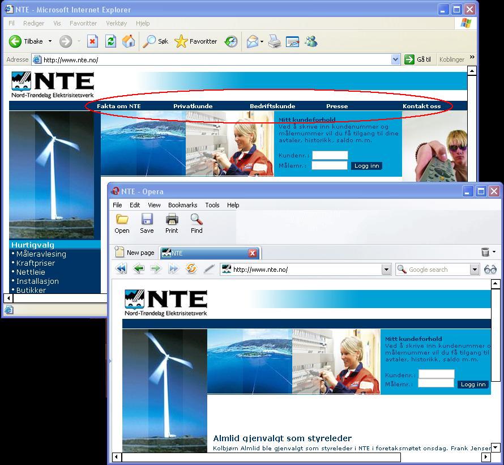This screenshot has width=504, height=465.
Task: Open the Bookmarks menu in Opera
Action: (x=182, y=205)
